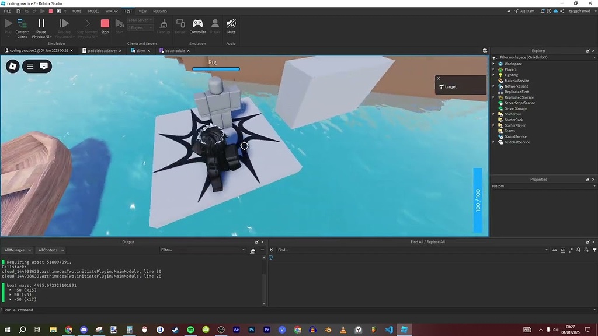Open the in-game hamburger menu
Screen dimensions: 598x336
click(x=30, y=66)
